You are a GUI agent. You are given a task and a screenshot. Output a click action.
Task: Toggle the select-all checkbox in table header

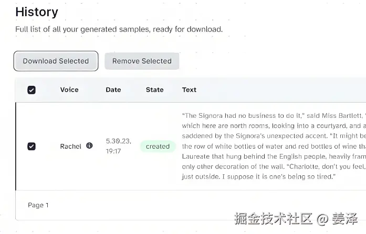pos(32,90)
